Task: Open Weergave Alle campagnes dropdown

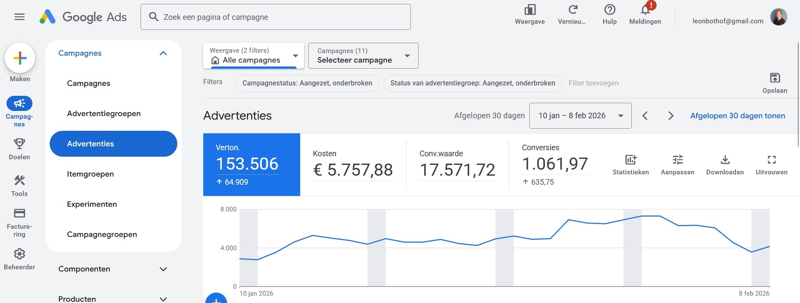Action: click(x=254, y=56)
